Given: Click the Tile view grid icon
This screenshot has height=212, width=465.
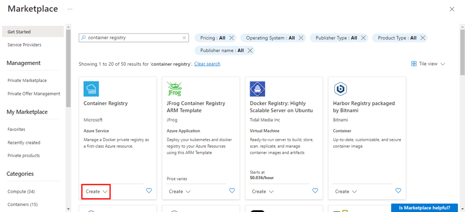Looking at the screenshot, I should point(414,64).
